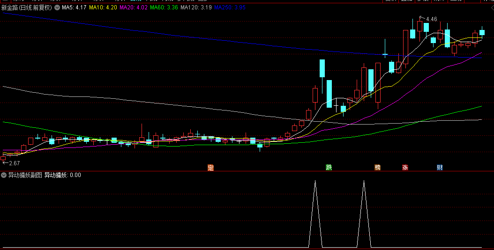Image resolution: width=494 pixels, height=250 pixels.
Task: Open the orange 榜 event marker
Action: point(377,168)
